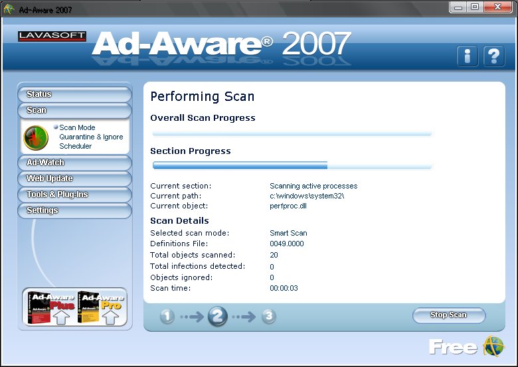Open the Settings section

click(x=74, y=210)
